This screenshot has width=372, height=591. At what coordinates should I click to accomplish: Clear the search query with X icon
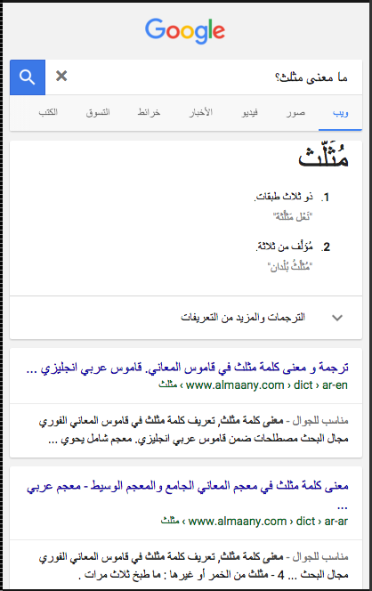click(x=61, y=77)
